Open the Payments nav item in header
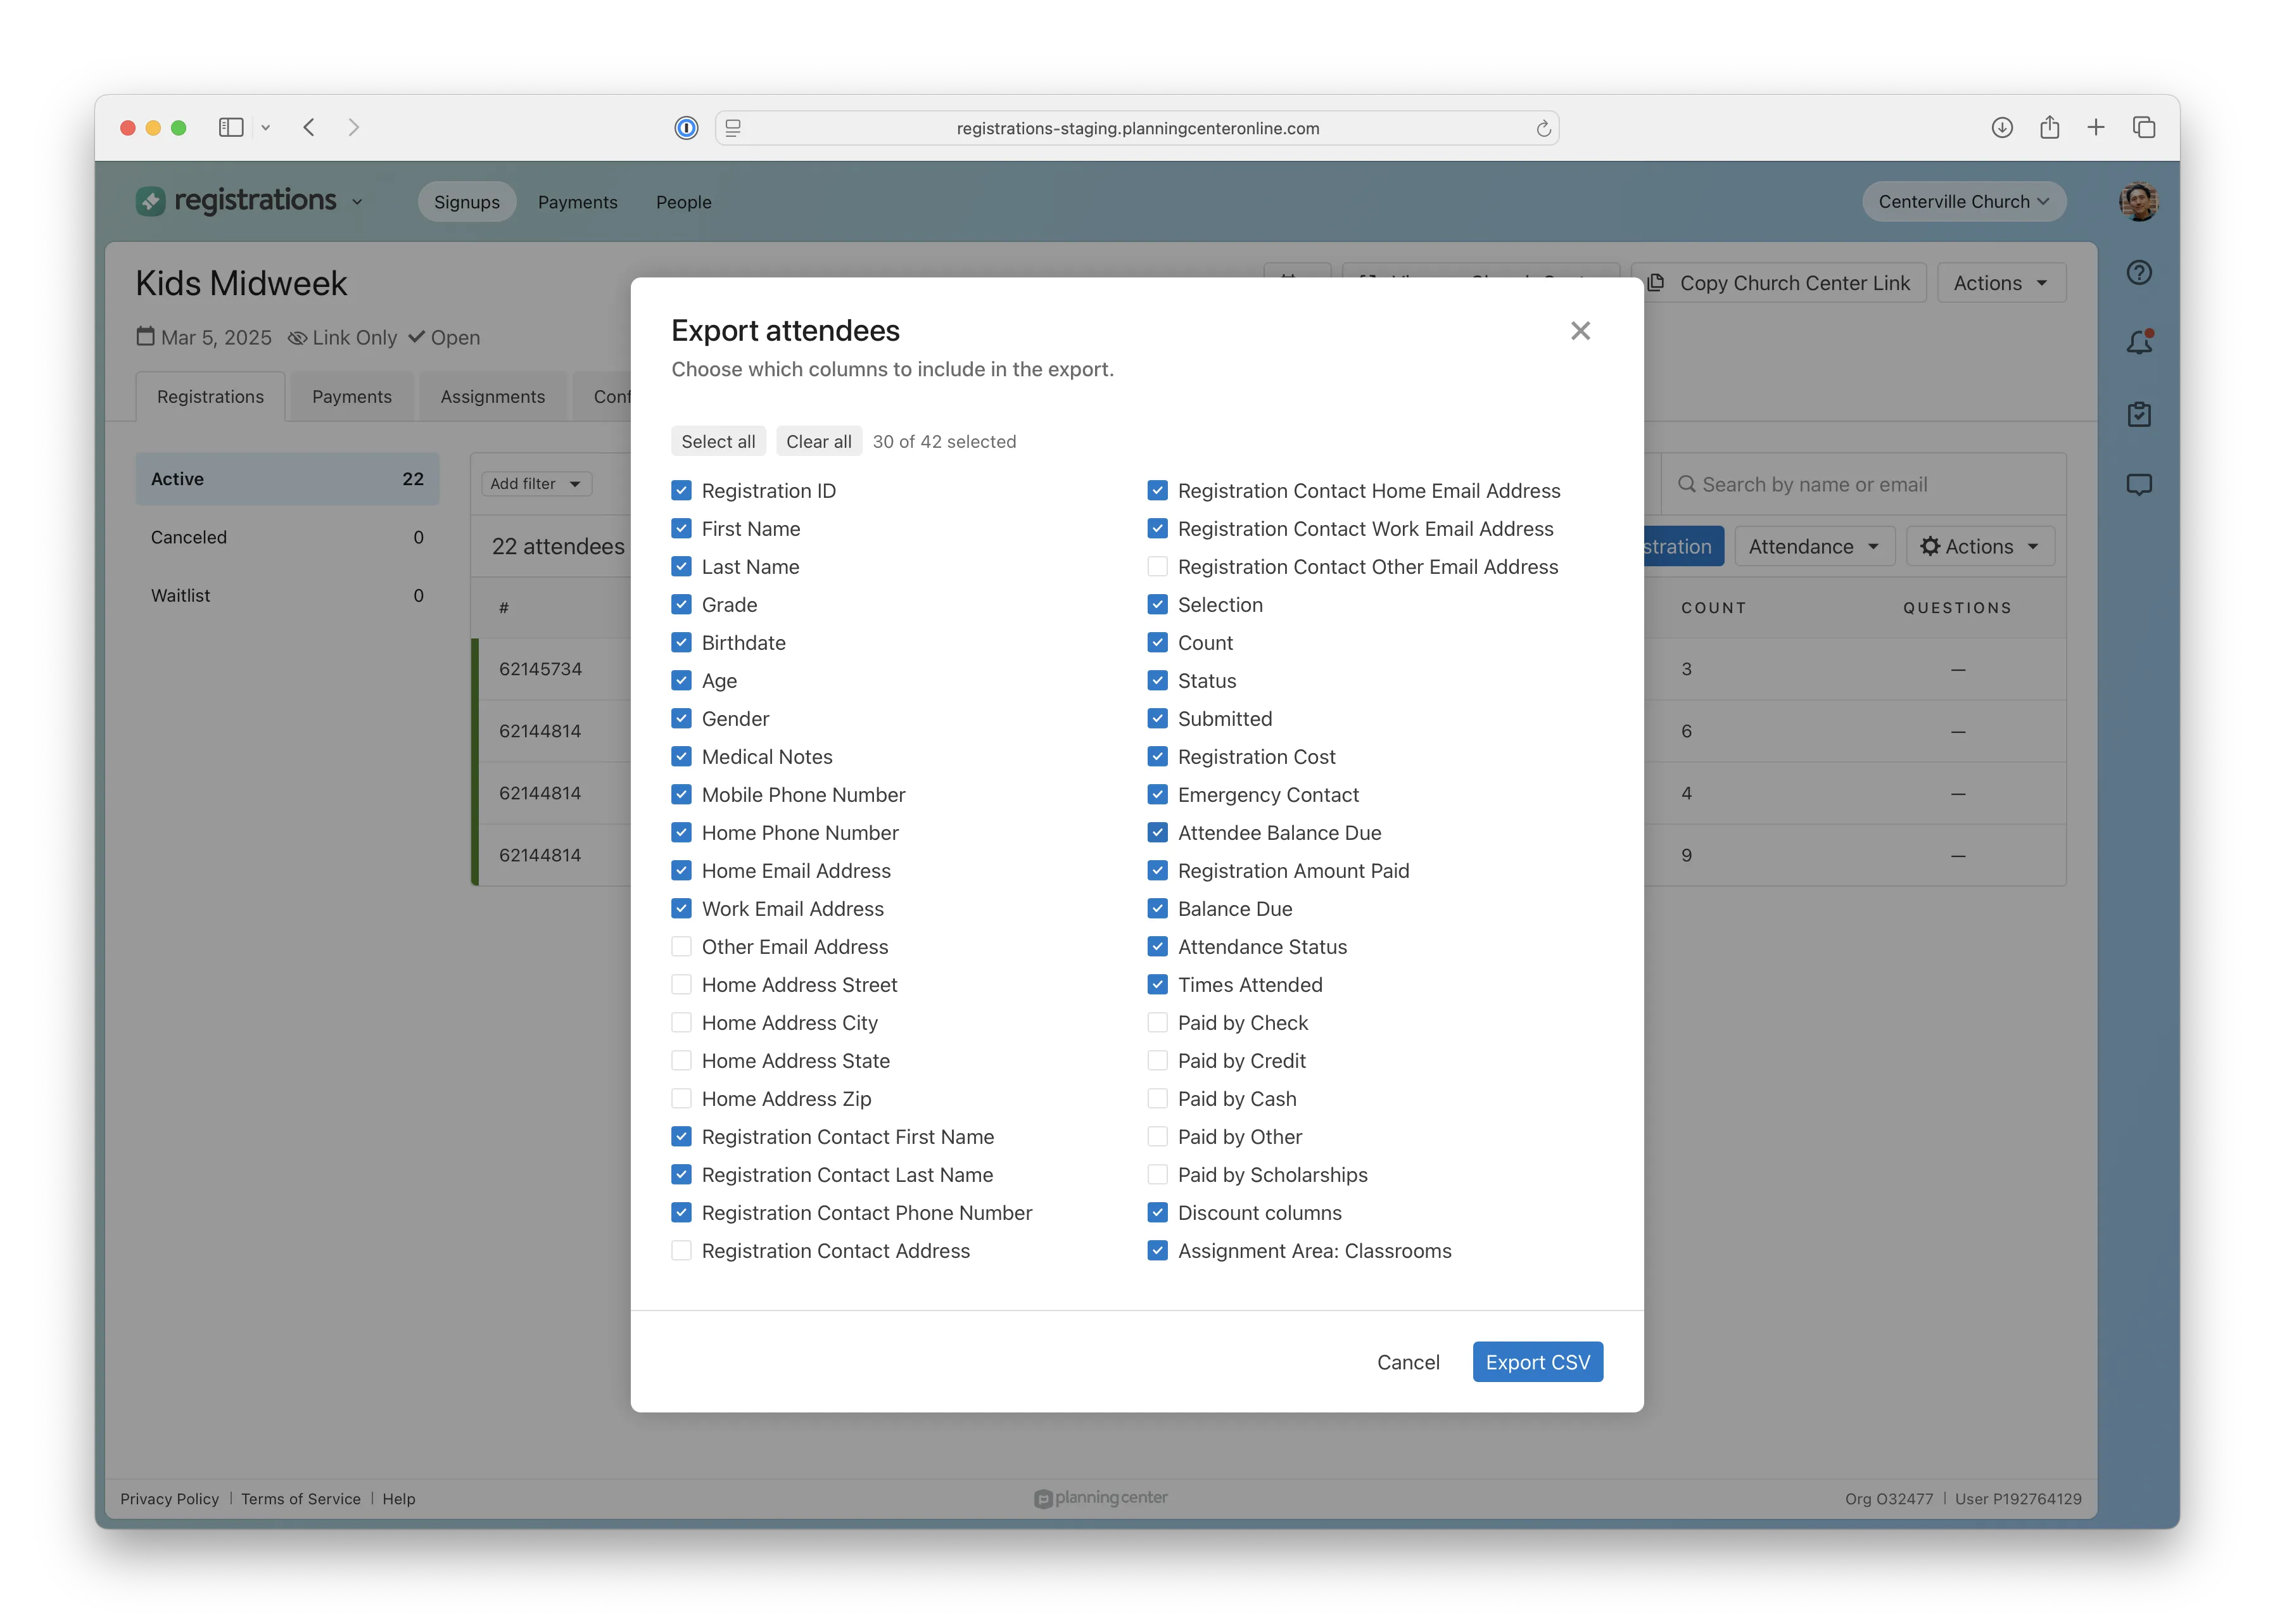This screenshot has width=2275, height=1624. [x=577, y=202]
